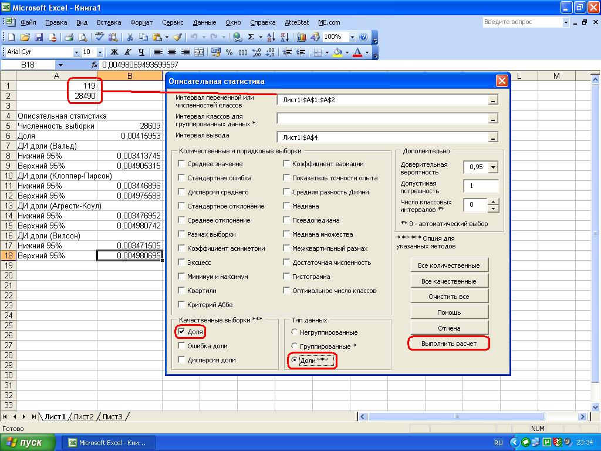Switch to the Лист2 sheet tab

[83, 416]
